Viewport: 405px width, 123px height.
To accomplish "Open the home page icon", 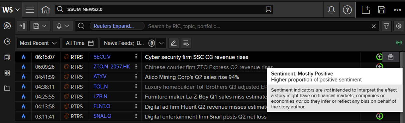I will pyautogui.click(x=46, y=10).
